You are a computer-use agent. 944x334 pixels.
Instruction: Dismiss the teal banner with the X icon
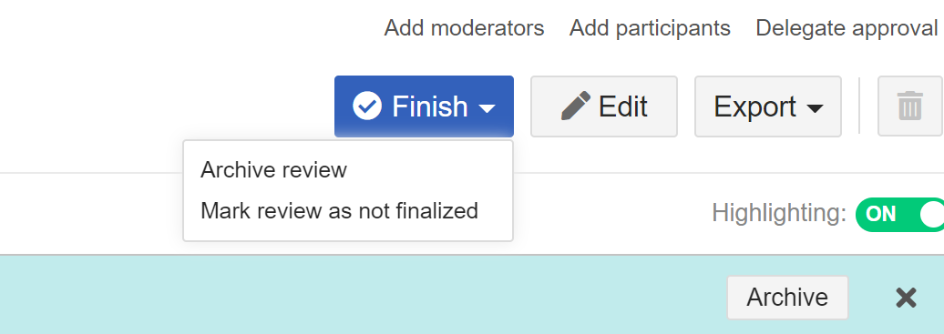coord(906,298)
